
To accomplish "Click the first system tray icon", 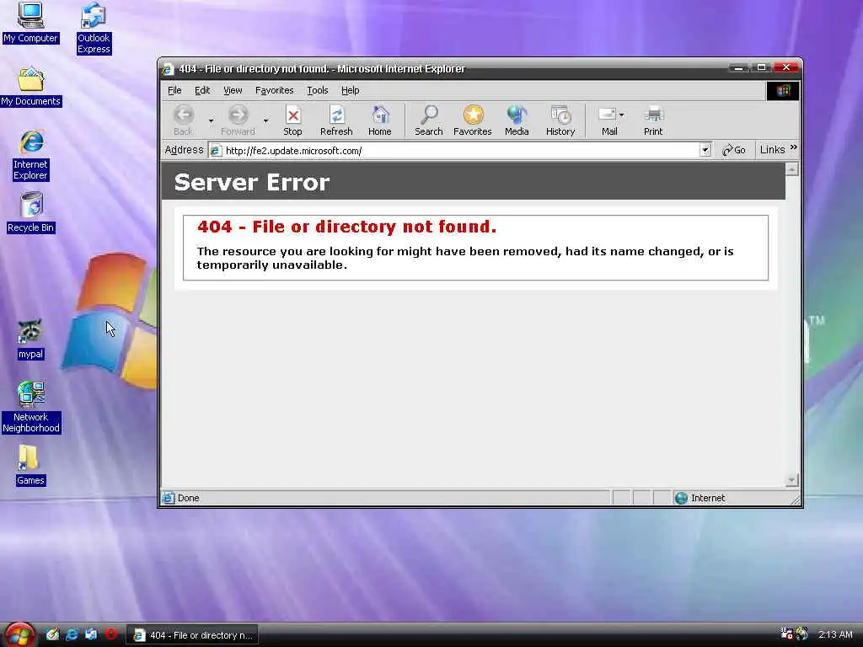I will point(786,634).
